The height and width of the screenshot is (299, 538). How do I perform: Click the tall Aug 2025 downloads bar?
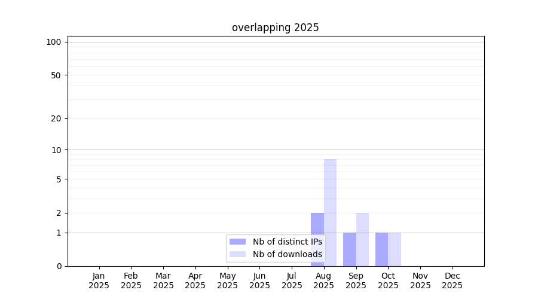click(x=330, y=212)
